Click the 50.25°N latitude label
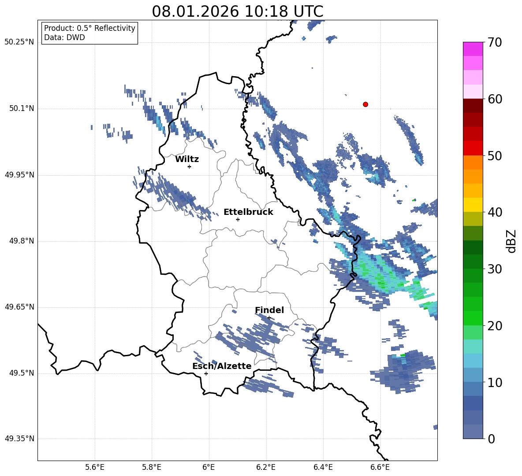Viewport: 522px width, 476px height. [19, 42]
